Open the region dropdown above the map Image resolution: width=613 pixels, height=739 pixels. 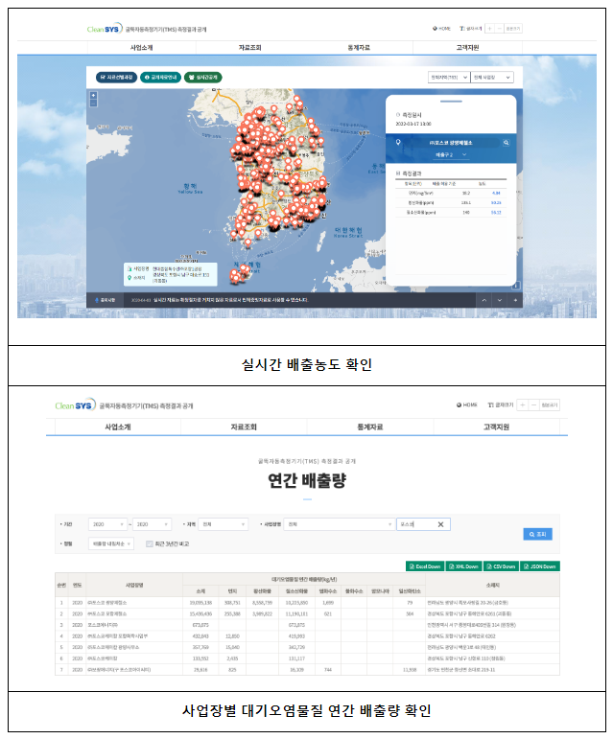pyautogui.click(x=449, y=78)
